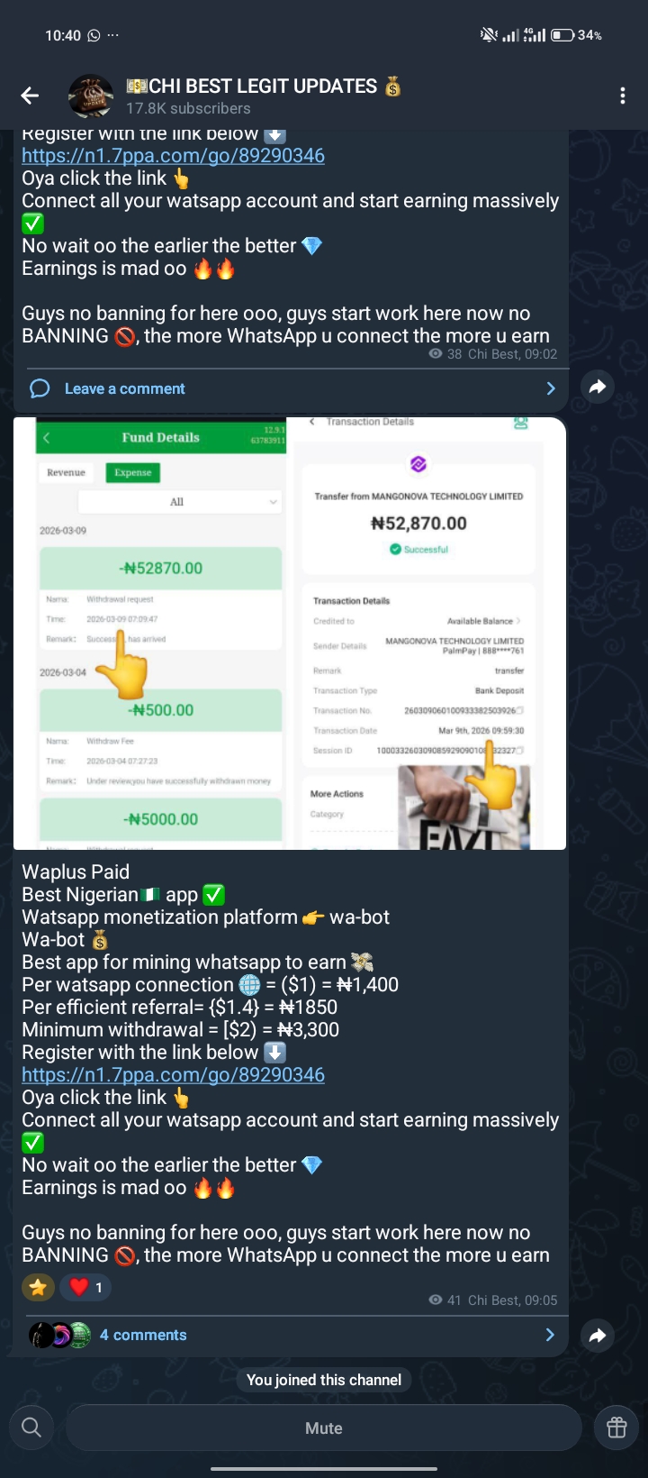Screen dimensions: 648x1478
Task: Open the commenter avatars beside 4 comments
Action: click(59, 1335)
